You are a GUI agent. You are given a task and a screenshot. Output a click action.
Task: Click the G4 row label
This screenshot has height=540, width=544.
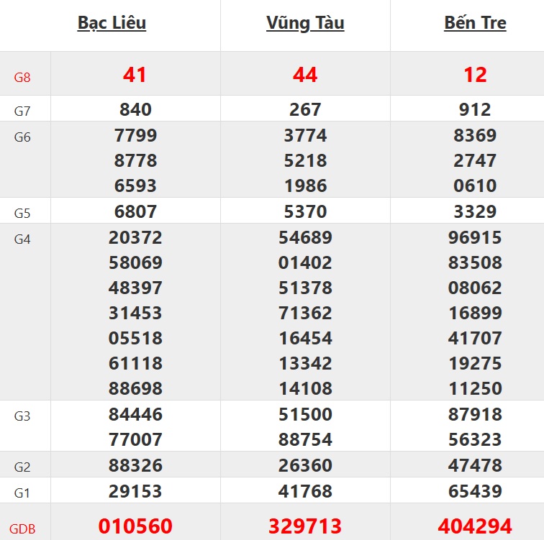[22, 239]
